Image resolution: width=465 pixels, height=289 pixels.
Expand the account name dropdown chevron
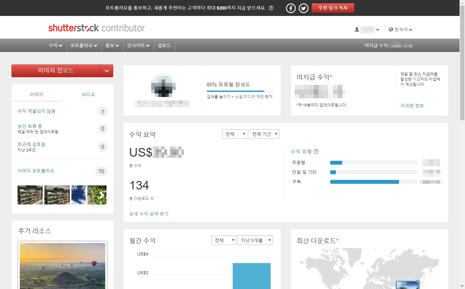(378, 30)
